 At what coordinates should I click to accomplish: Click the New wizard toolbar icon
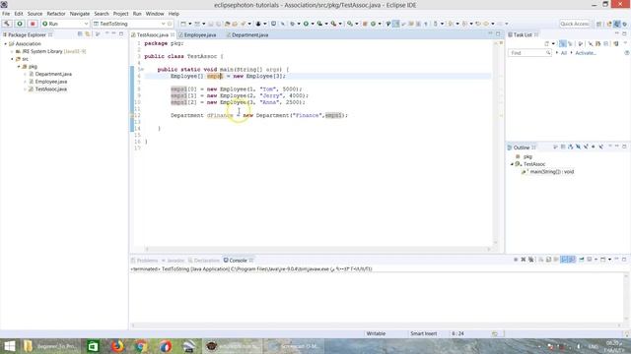183,24
